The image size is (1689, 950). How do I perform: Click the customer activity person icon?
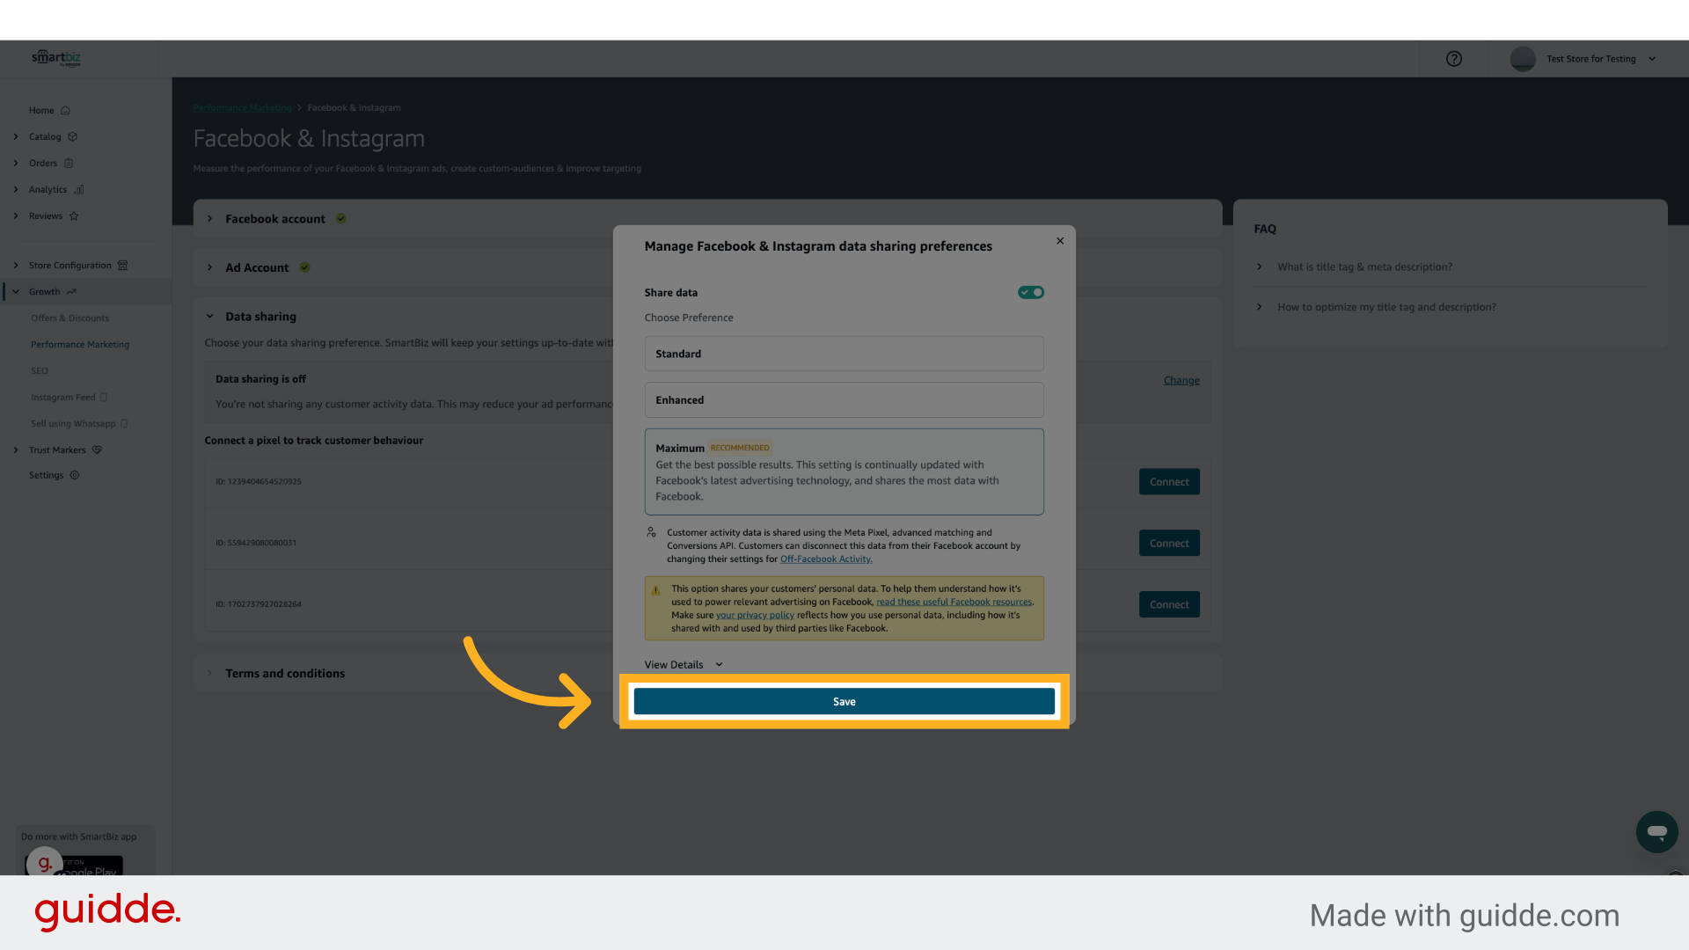[x=651, y=532]
